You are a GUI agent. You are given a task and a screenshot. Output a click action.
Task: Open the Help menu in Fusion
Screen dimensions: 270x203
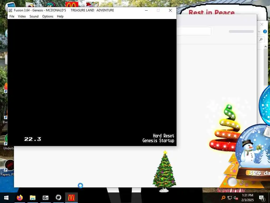point(60,16)
